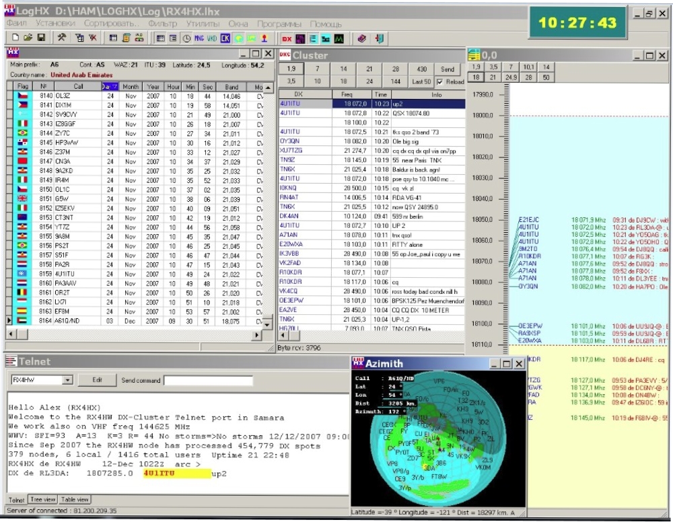Open the Утилиты menu

pyautogui.click(x=203, y=23)
